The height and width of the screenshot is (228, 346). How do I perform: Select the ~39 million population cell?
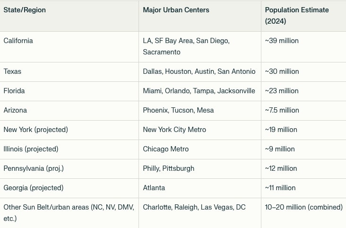tap(282, 41)
